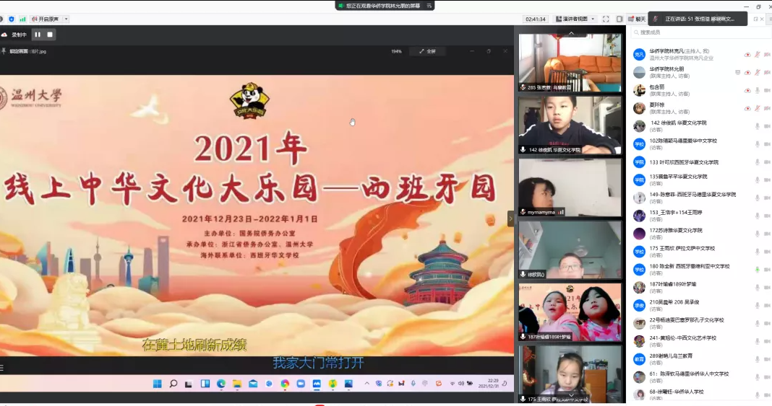This screenshot has width=772, height=406.
Task: Toggle the camera icon for 包含丽
Action: 767,90
